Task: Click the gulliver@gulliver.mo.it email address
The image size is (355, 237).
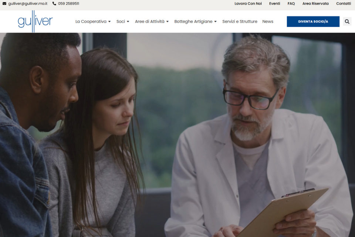Action: coord(28,4)
